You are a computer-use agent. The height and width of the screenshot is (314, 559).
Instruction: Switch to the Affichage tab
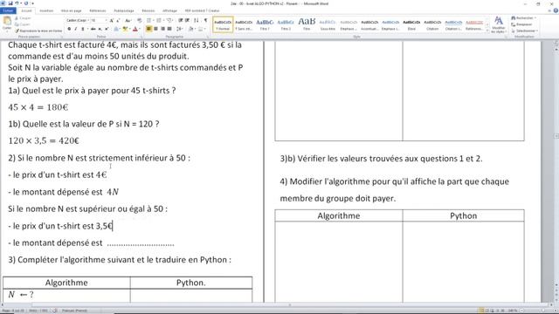pyautogui.click(x=169, y=10)
